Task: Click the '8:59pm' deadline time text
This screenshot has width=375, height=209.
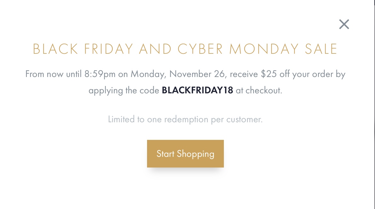Action: (x=100, y=74)
